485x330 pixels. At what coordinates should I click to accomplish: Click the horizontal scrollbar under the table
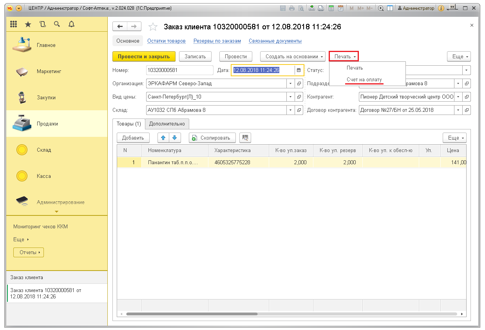[x=192, y=314]
